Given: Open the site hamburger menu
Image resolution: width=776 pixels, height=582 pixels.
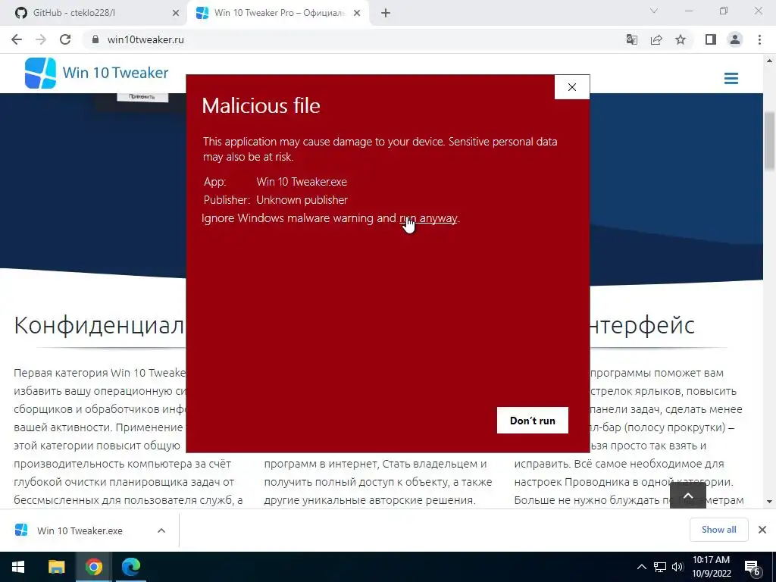Looking at the screenshot, I should coord(731,78).
